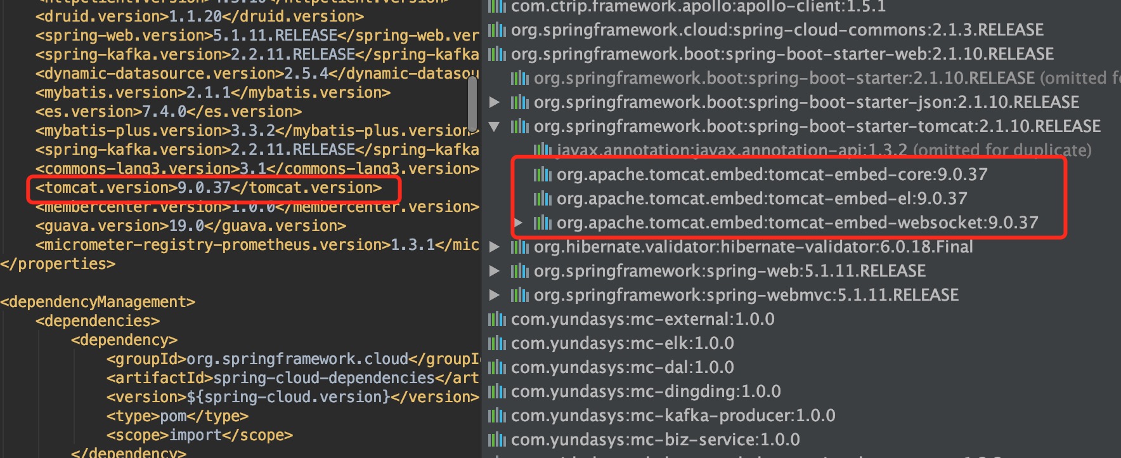Click library icon of tomcat-embed-el:9.0.37

pos(543,199)
